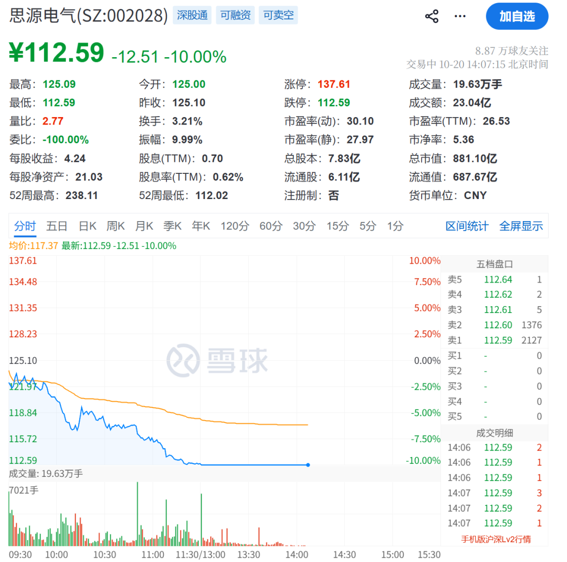Select the 1分 tab
This screenshot has width=567, height=562.
coord(395,226)
